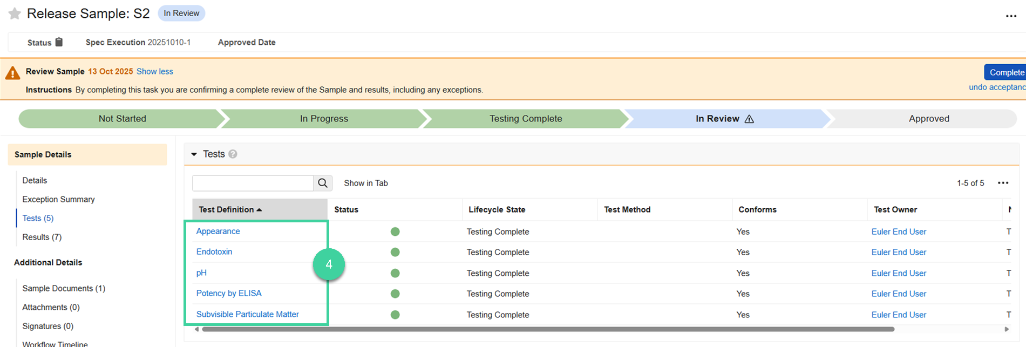Open Signatures (0) in the sidebar

[47, 326]
